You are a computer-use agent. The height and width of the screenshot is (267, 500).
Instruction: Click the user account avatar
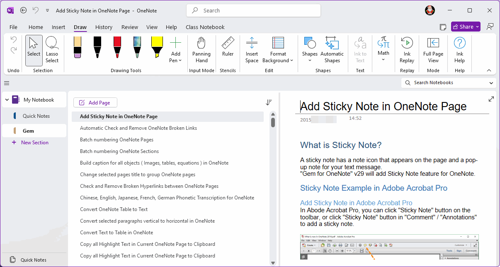(x=430, y=10)
